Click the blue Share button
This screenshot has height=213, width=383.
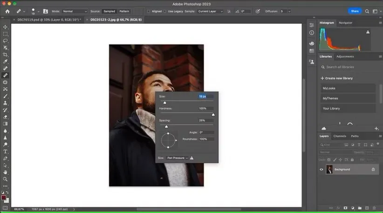point(355,11)
